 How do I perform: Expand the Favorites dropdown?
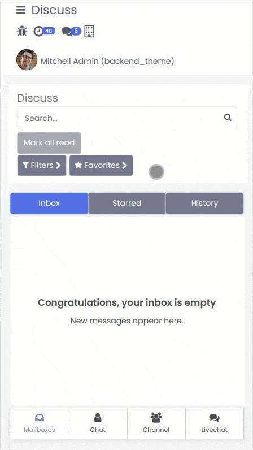tap(101, 165)
